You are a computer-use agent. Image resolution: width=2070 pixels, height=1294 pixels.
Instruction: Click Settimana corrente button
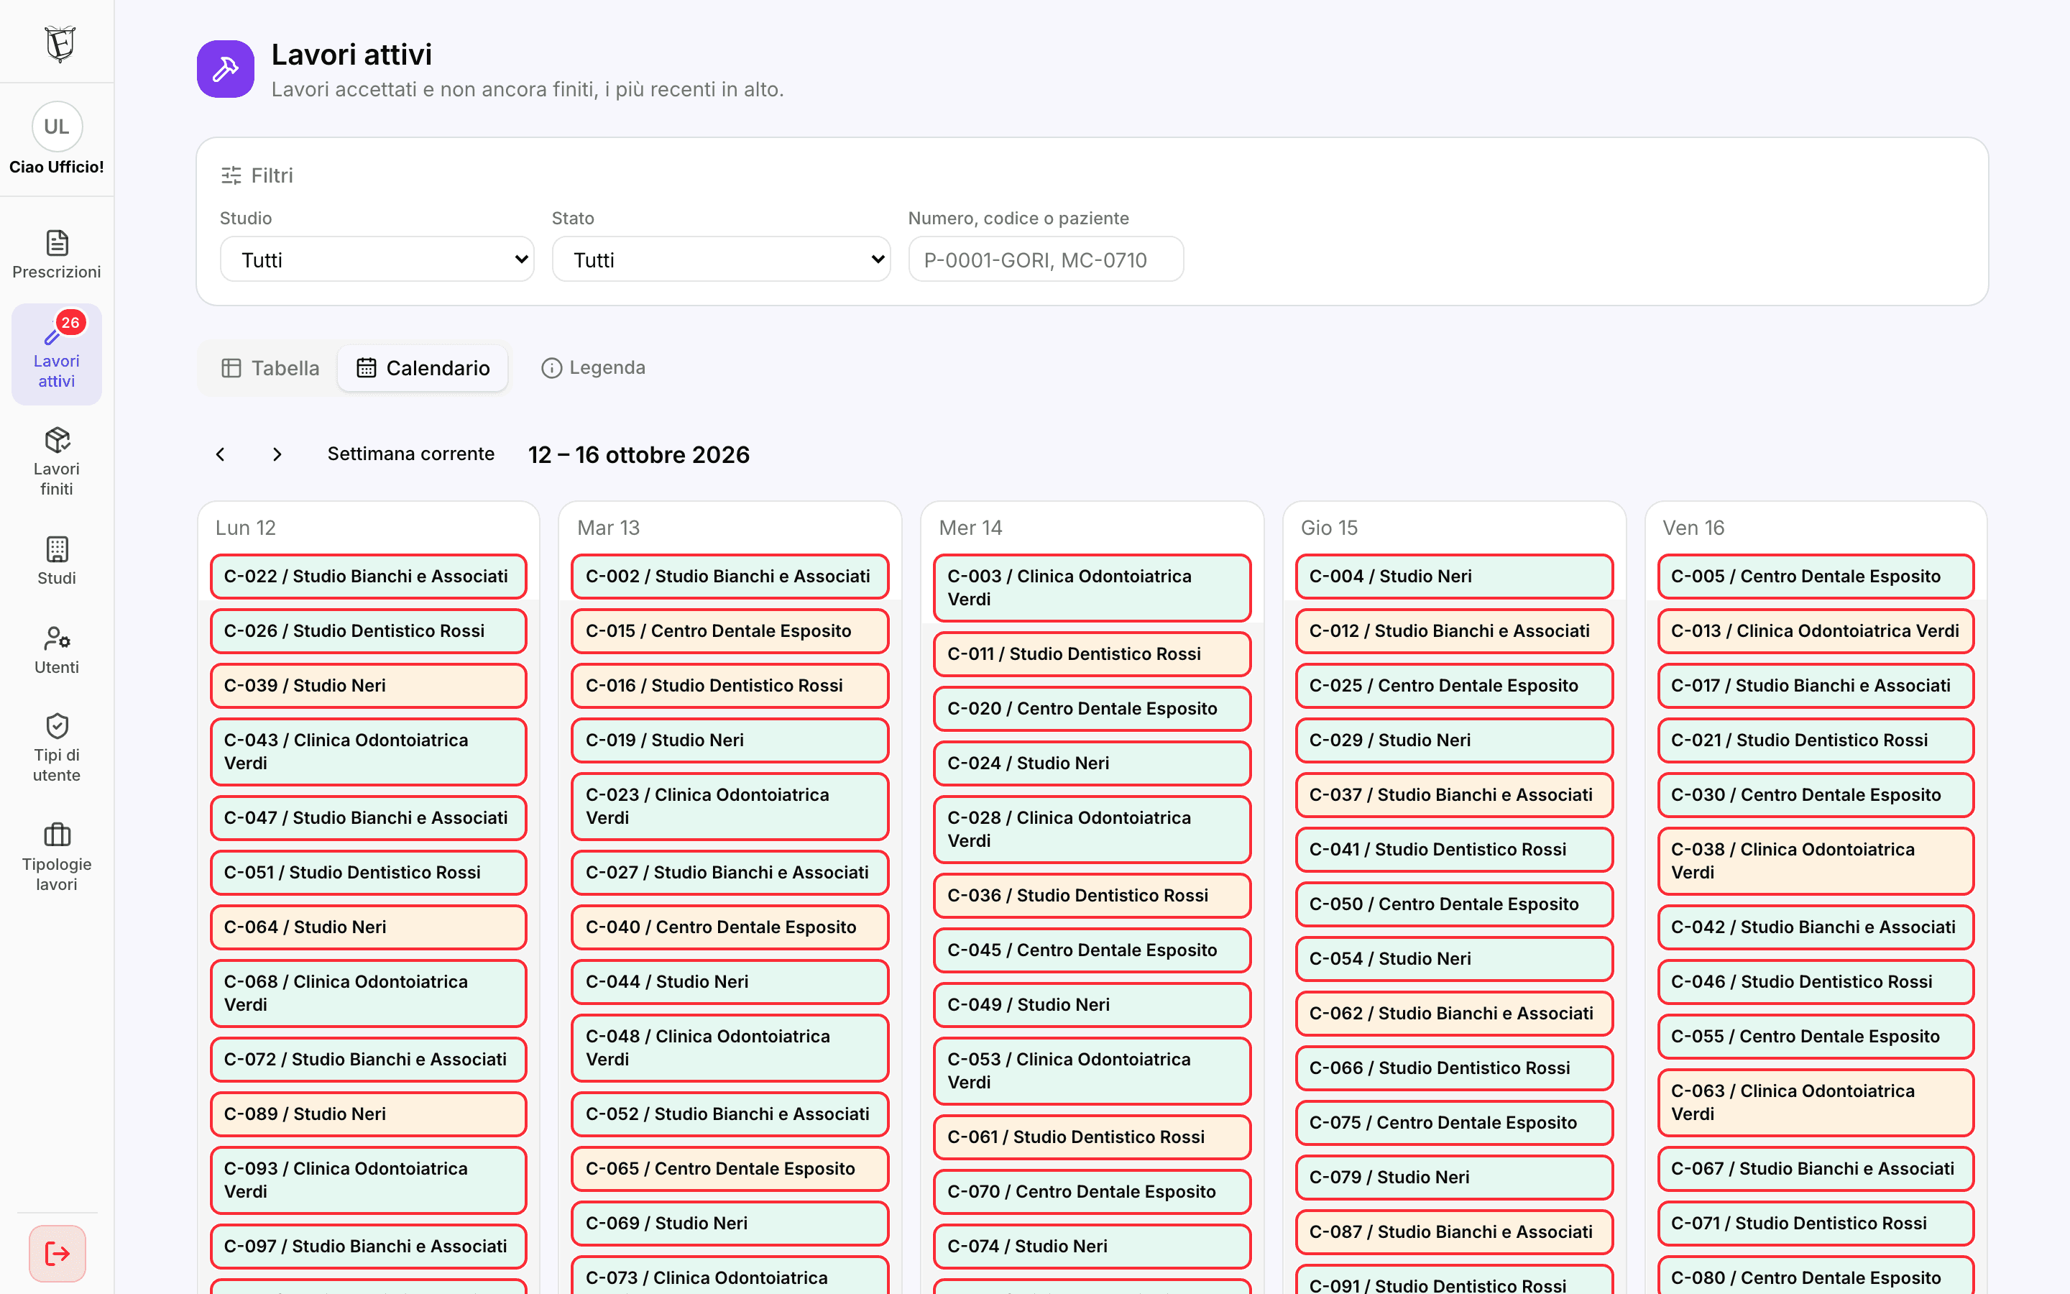pos(410,454)
